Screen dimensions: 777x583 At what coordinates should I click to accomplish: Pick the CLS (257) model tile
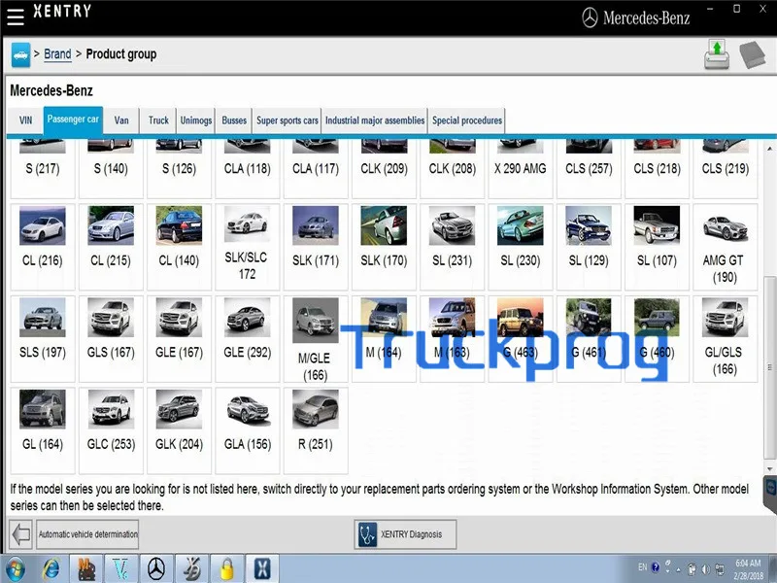tap(589, 168)
